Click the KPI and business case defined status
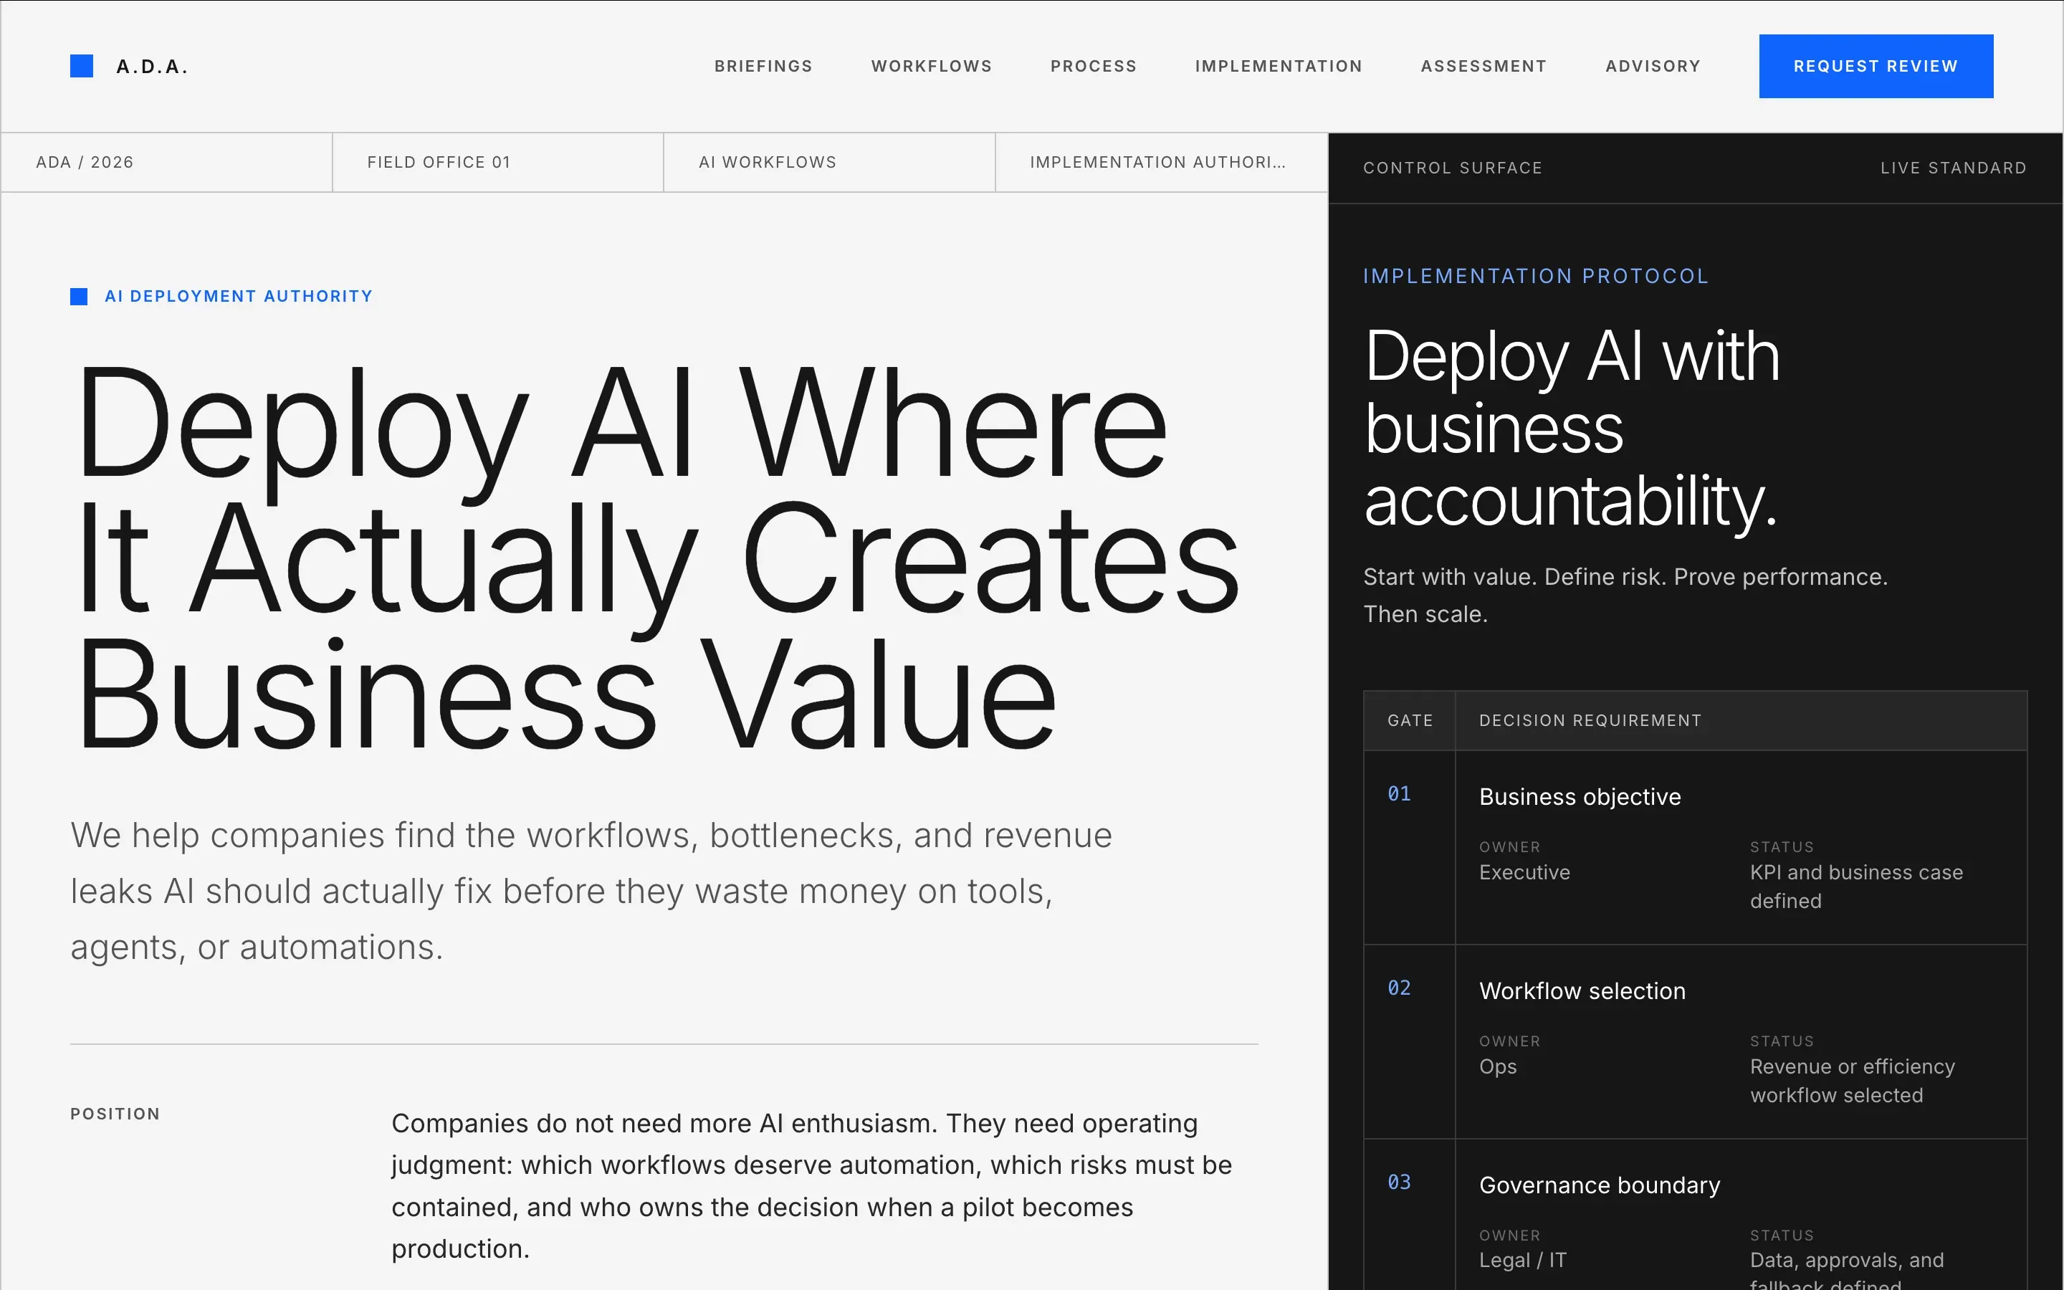The image size is (2064, 1290). click(x=1856, y=887)
